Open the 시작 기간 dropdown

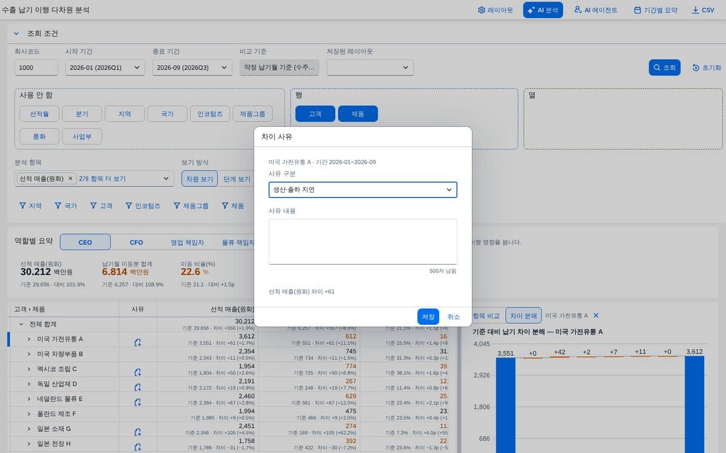pos(105,68)
